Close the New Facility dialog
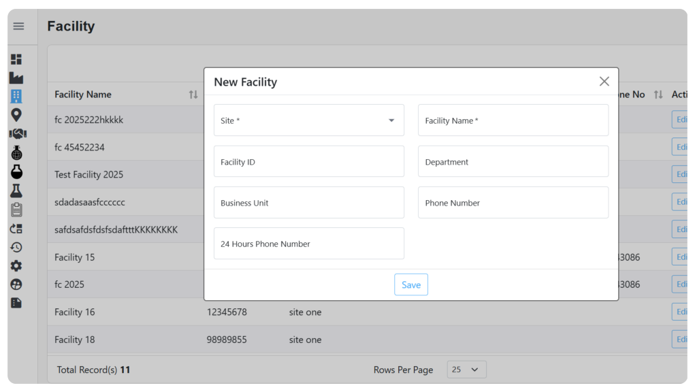The height and width of the screenshot is (392, 697). click(604, 82)
